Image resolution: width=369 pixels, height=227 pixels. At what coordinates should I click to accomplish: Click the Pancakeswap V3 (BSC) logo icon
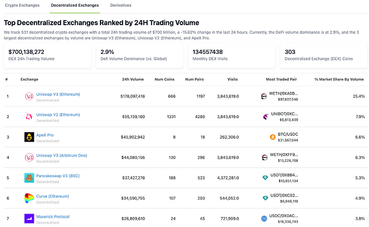coord(29,178)
